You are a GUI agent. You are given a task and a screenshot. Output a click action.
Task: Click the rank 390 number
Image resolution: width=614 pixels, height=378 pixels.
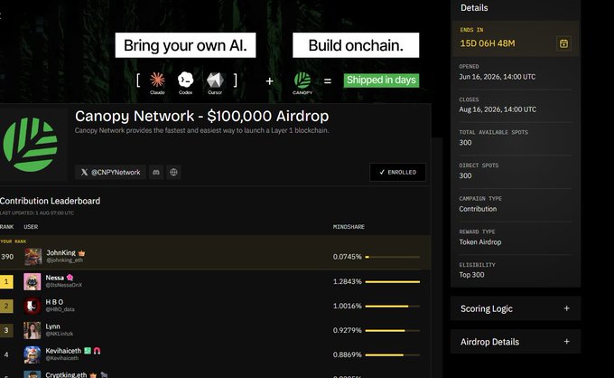coord(7,257)
